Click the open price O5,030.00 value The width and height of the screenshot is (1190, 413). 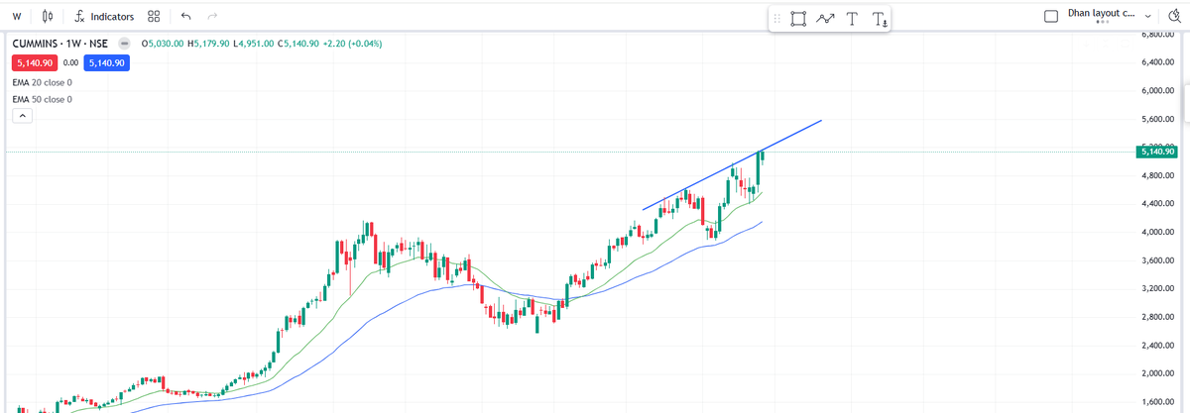click(164, 44)
